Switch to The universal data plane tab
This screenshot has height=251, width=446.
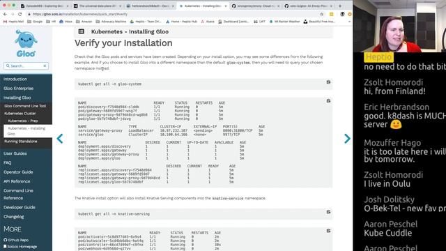point(98,6)
